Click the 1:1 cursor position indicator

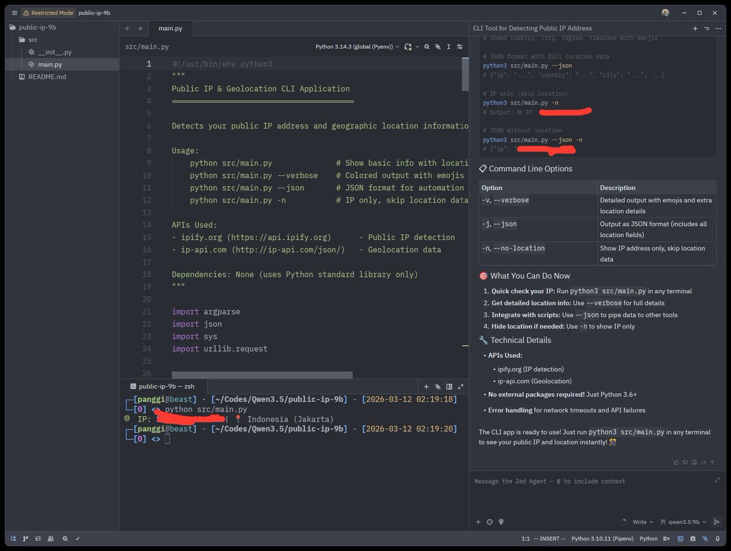tap(526, 539)
